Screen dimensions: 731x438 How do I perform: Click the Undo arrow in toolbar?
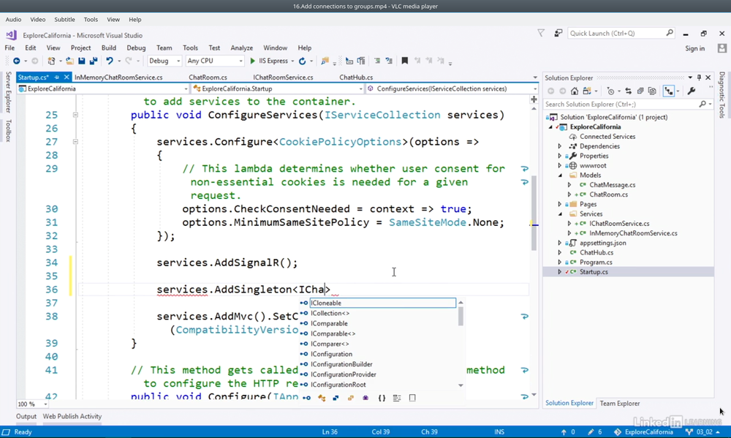[x=109, y=61]
